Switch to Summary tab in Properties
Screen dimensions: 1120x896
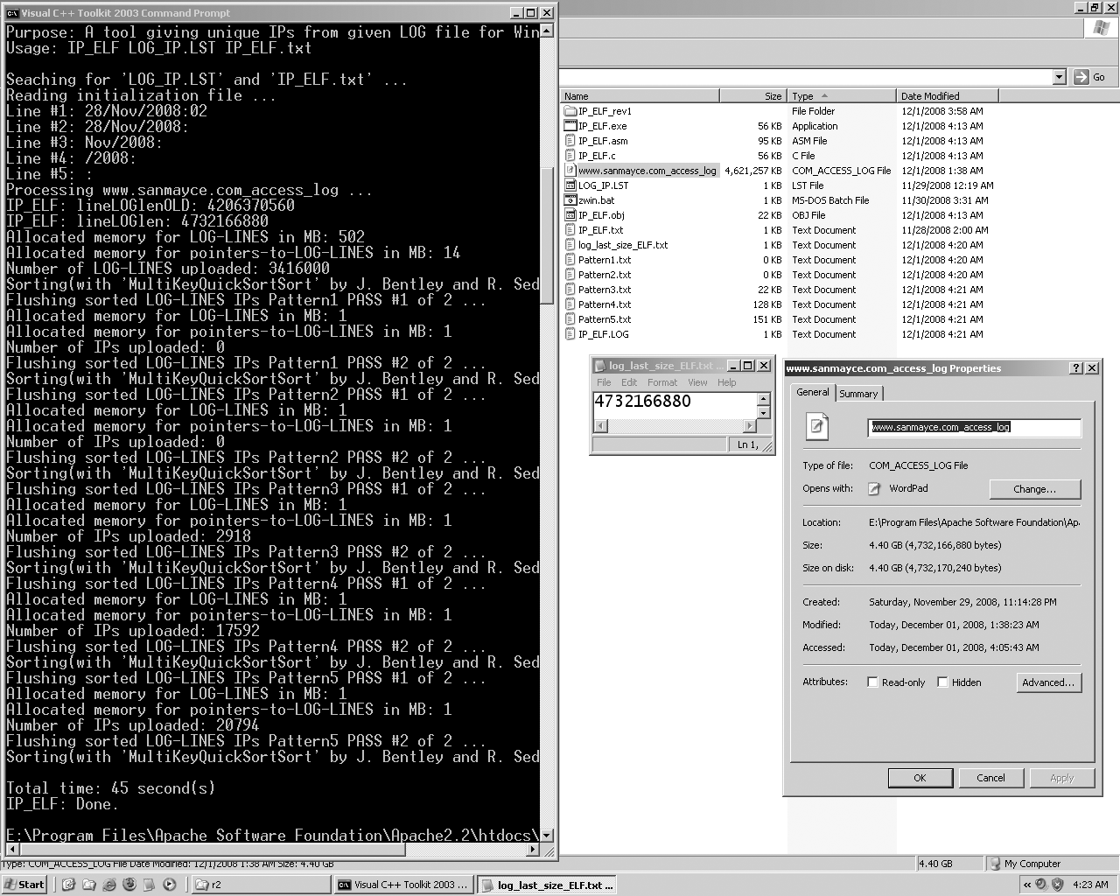point(858,394)
